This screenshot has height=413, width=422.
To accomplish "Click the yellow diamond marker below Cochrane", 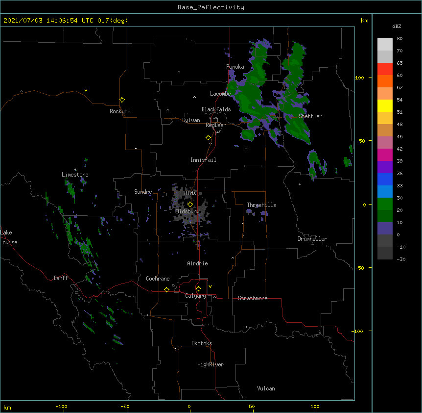I will [x=166, y=289].
